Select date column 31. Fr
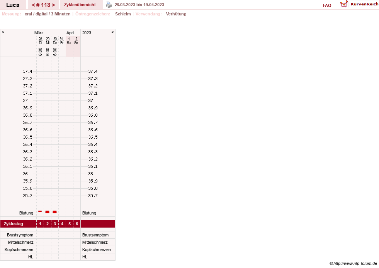379x268 pixels. (x=62, y=41)
